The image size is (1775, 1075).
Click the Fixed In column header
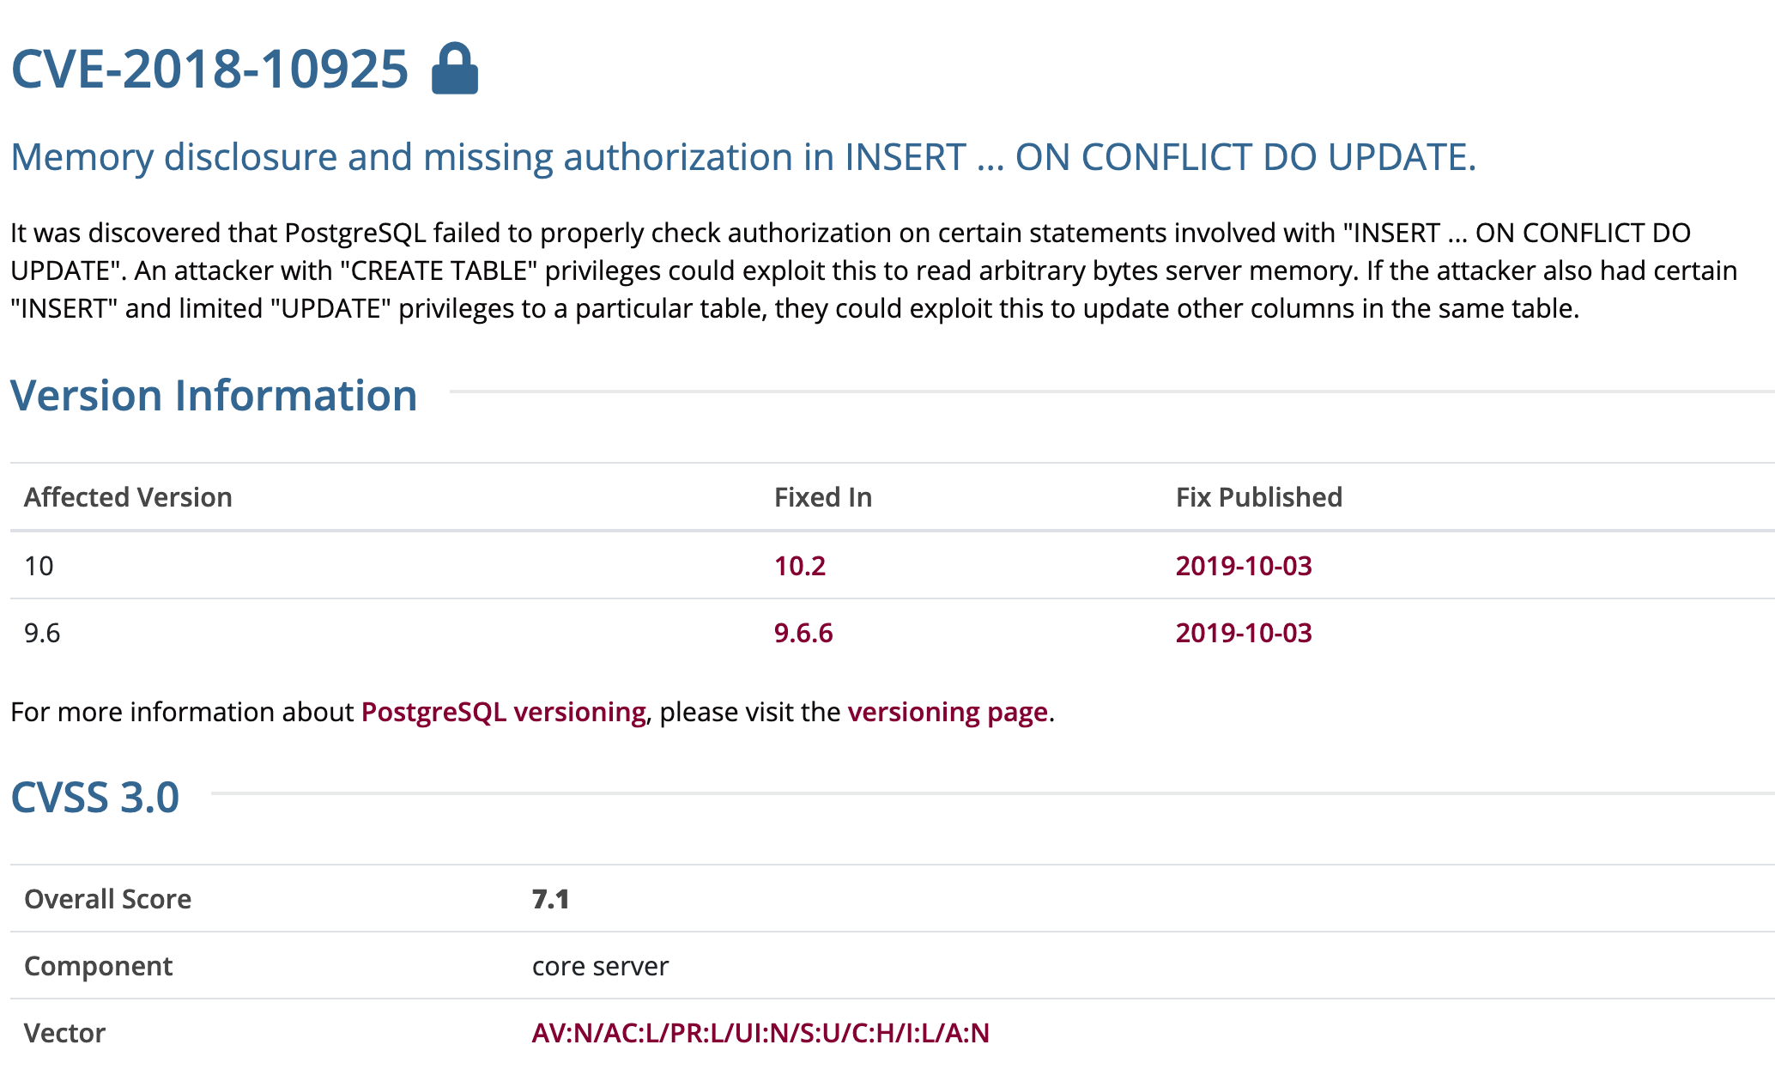click(822, 497)
